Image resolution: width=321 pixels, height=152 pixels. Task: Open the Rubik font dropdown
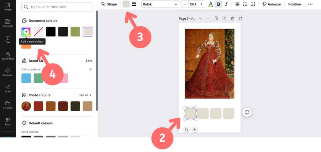pyautogui.click(x=160, y=4)
